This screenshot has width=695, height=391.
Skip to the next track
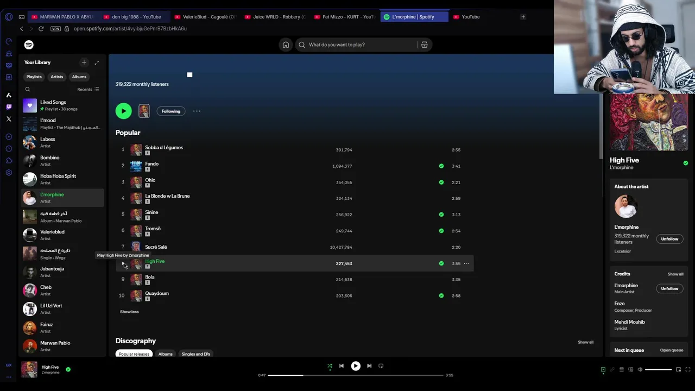pyautogui.click(x=369, y=366)
